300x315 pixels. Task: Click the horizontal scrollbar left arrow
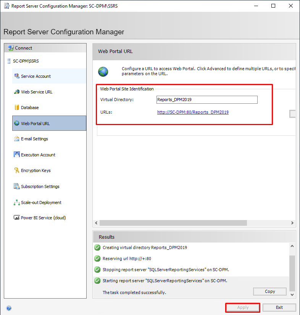[96, 223]
